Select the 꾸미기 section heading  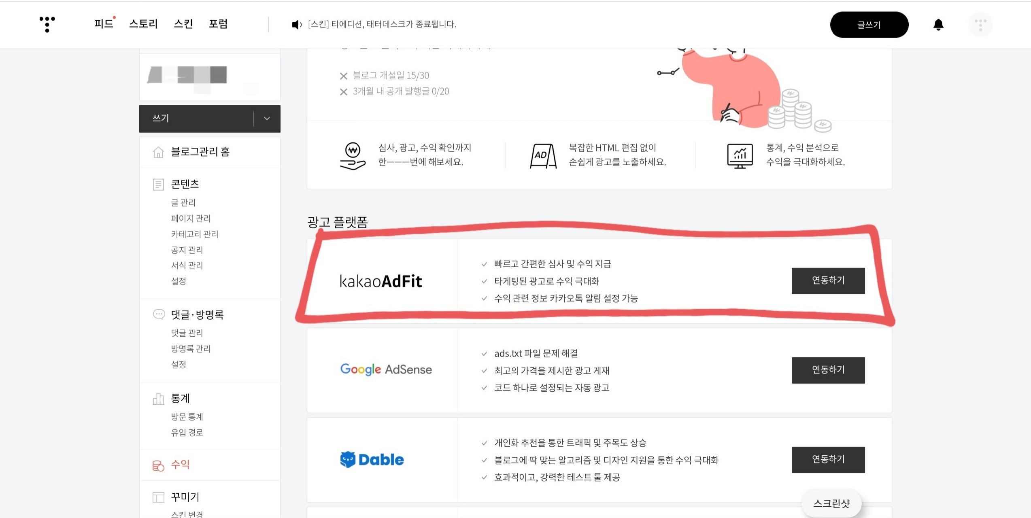[x=185, y=497]
